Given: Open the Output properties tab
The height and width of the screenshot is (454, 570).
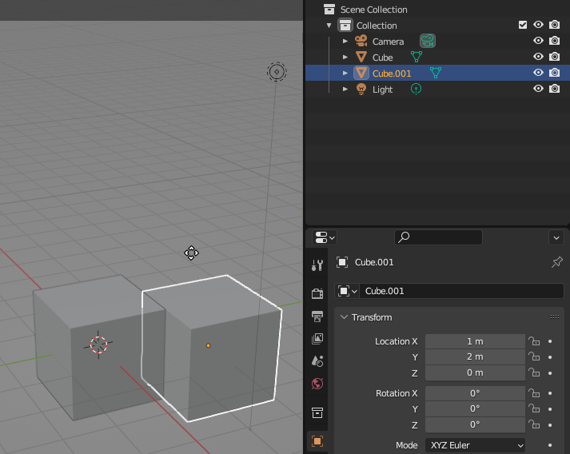Looking at the screenshot, I should point(317,316).
